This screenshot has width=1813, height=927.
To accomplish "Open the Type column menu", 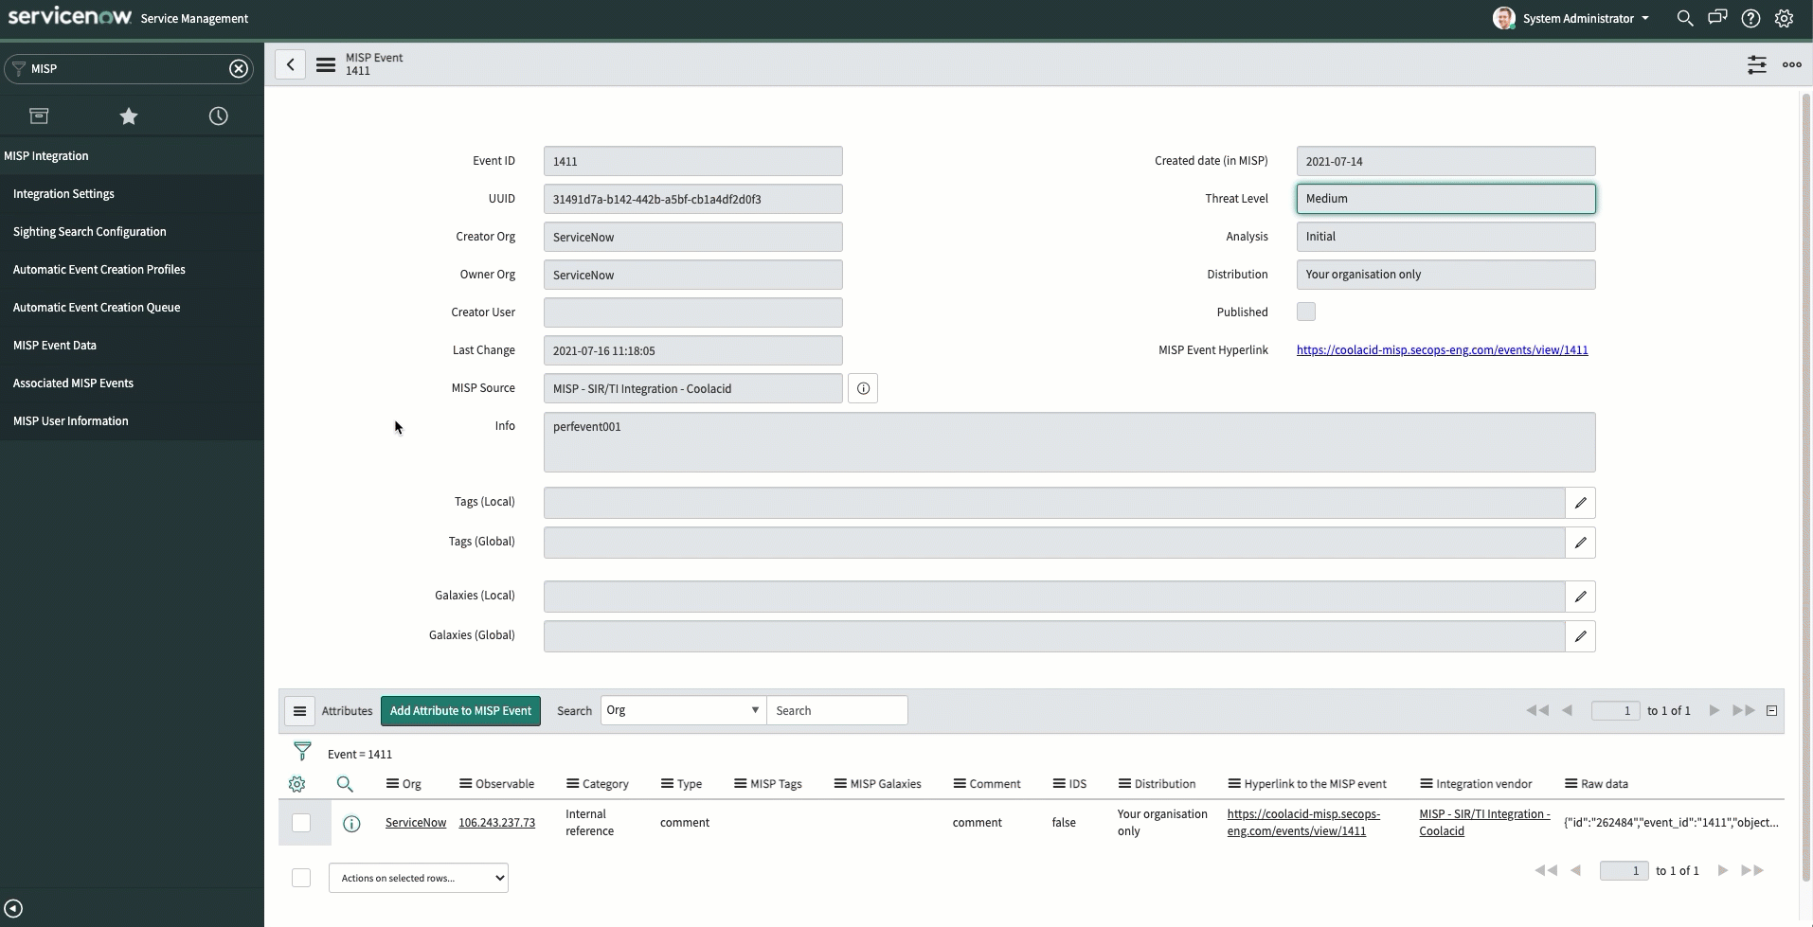I will [667, 784].
